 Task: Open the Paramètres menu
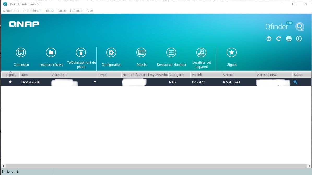coord(32,11)
